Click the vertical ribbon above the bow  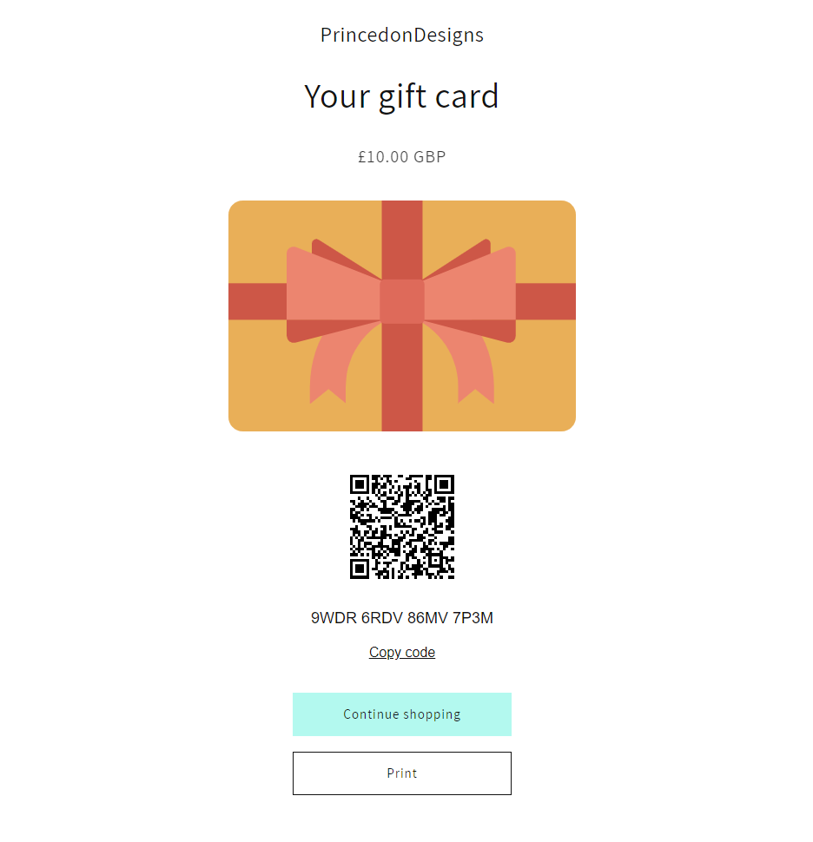(x=402, y=240)
